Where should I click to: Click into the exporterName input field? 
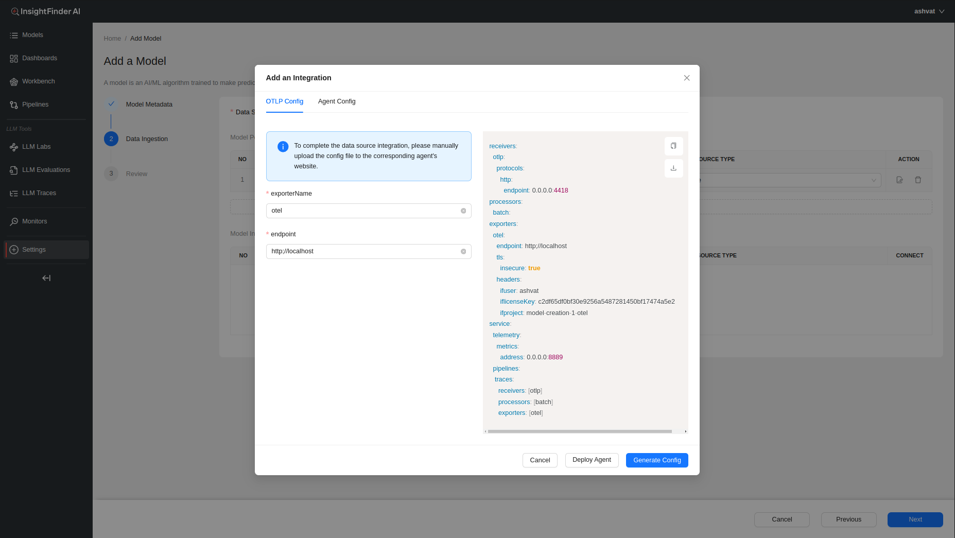(363, 211)
